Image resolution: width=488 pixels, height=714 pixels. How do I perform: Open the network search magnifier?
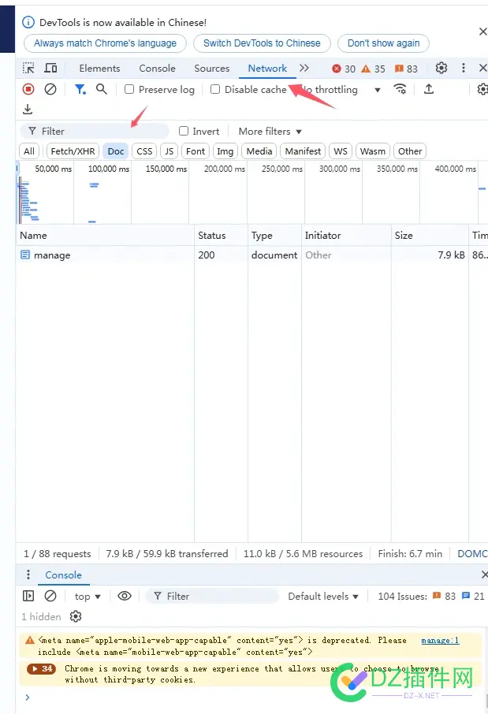pos(102,90)
